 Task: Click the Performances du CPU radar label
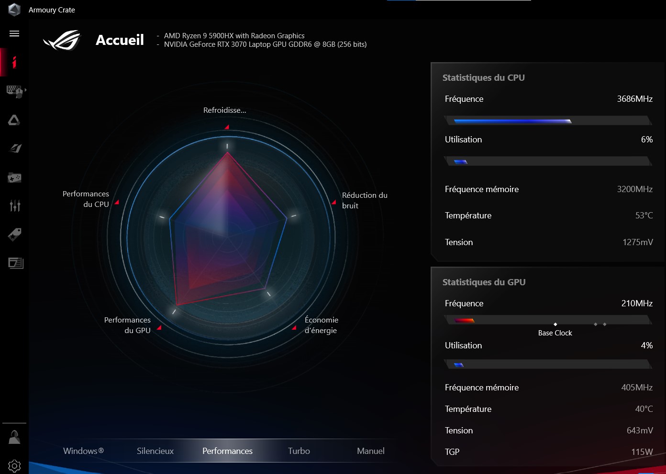86,199
